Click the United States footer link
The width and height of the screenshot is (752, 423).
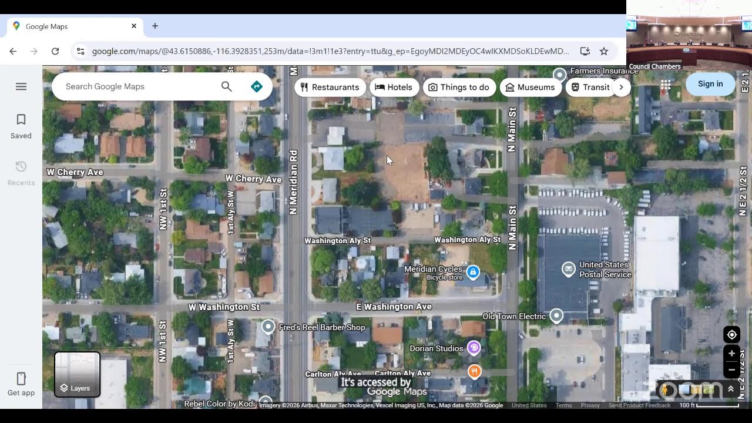tap(529, 405)
